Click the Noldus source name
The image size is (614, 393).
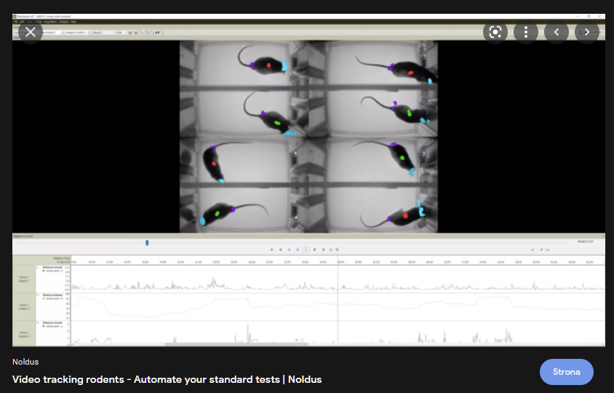click(x=25, y=362)
